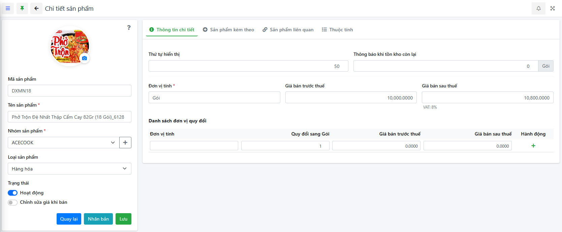
Task: Open the Sản phẩm liên quan tab
Action: 288,30
